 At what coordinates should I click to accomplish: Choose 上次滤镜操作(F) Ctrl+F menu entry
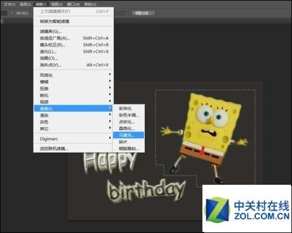(73, 12)
